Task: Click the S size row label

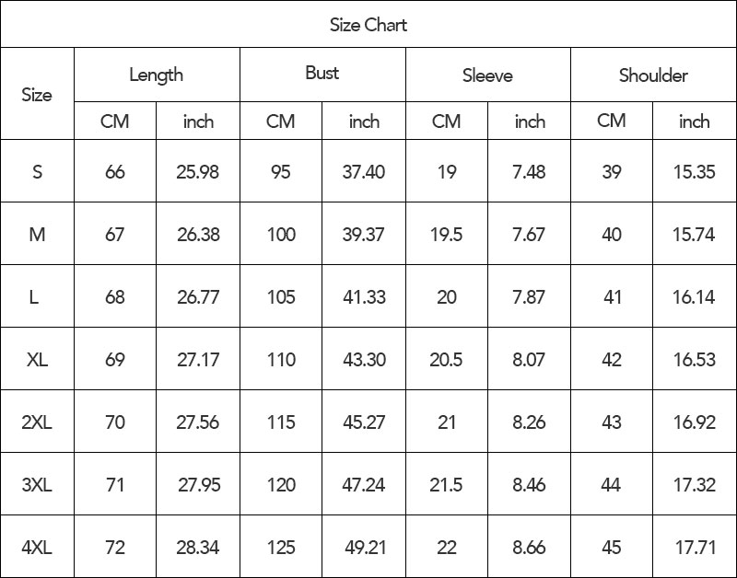Action: pos(37,171)
